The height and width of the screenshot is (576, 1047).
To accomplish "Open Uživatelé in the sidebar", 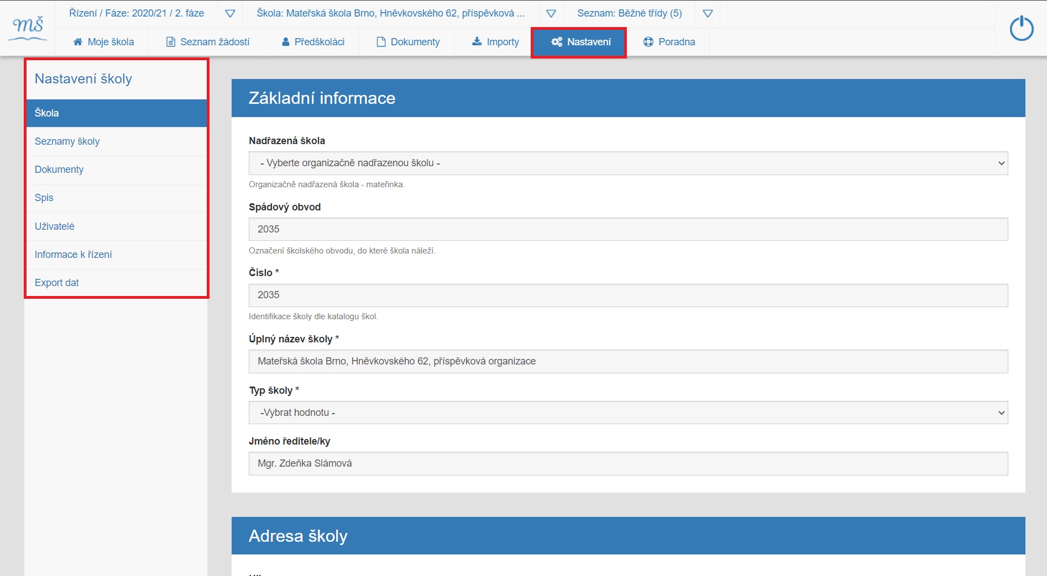I will [117, 226].
